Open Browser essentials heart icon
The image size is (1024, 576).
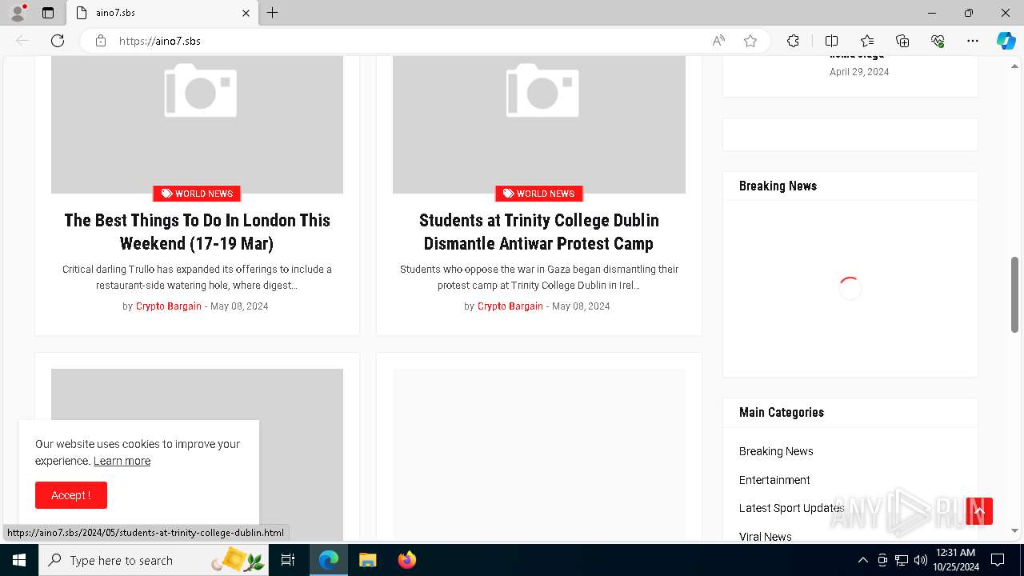coord(938,41)
